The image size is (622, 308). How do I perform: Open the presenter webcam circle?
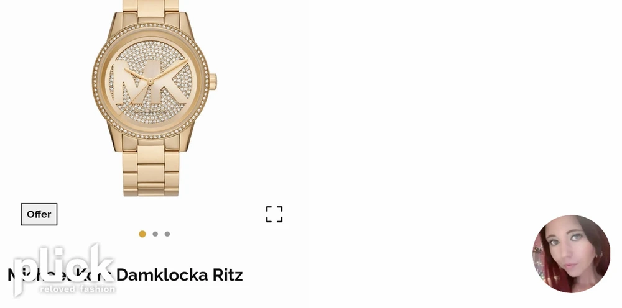tap(571, 254)
